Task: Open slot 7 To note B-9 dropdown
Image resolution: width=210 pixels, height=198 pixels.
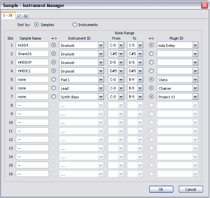Action: pos(140,97)
